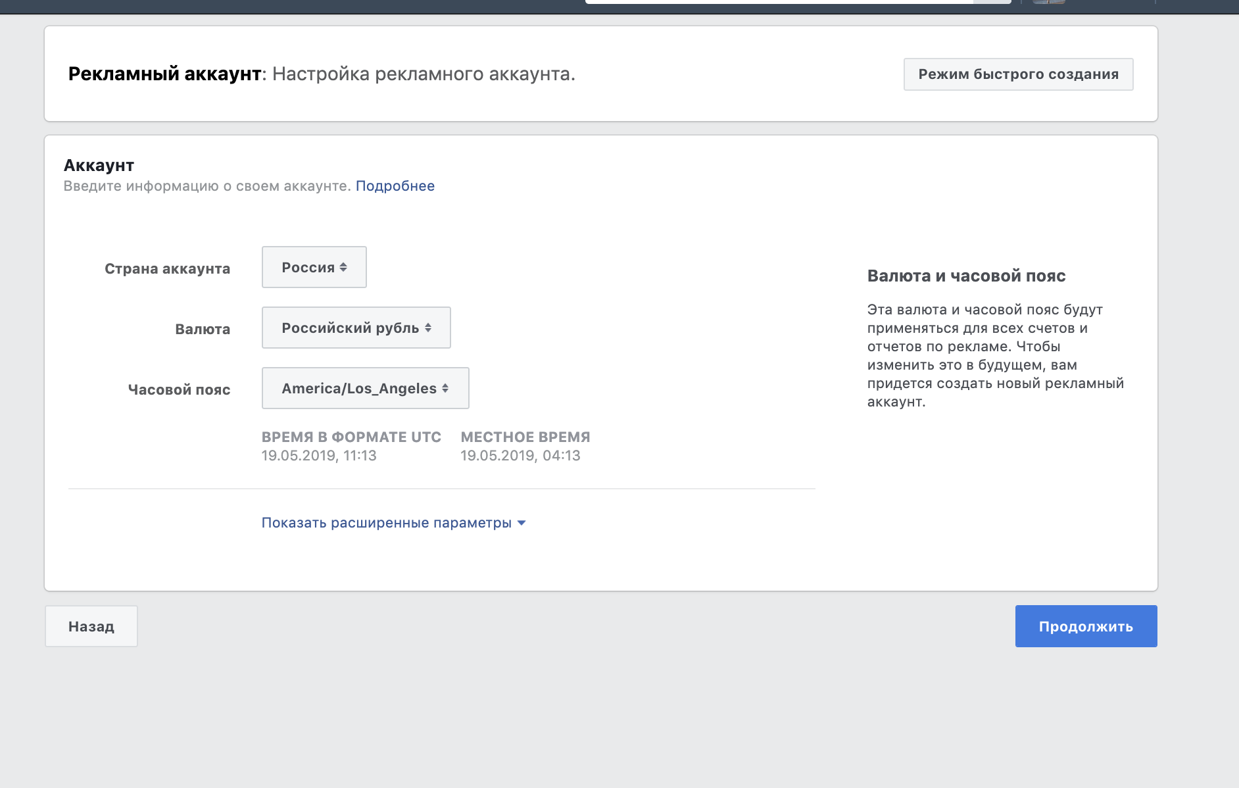Screen dimensions: 1239x788
Task: Click the Подробнее link
Action: (395, 186)
